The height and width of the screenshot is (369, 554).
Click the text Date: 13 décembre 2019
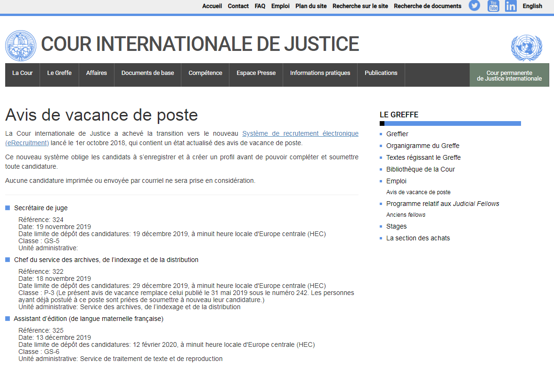tap(55, 337)
